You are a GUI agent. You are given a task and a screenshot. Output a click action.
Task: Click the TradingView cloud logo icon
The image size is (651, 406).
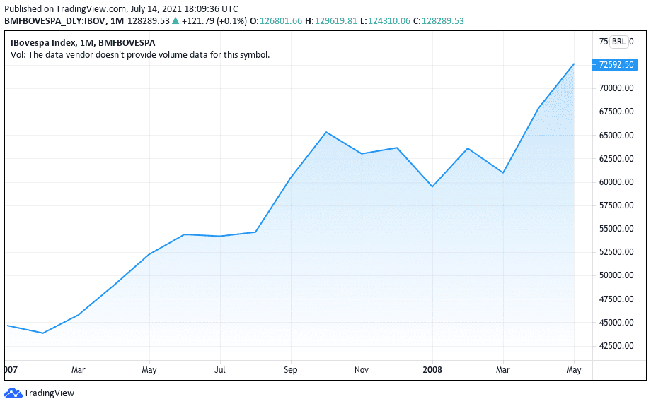point(13,393)
